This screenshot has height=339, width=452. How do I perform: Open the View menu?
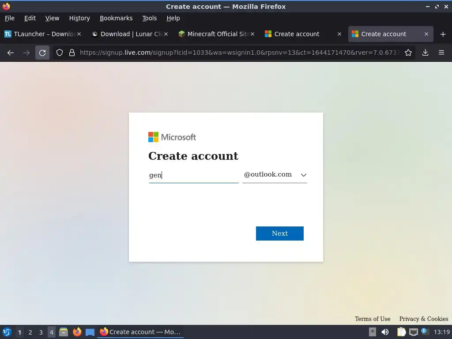coord(52,18)
